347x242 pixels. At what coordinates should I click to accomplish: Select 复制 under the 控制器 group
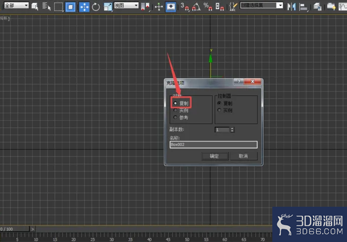coord(220,103)
